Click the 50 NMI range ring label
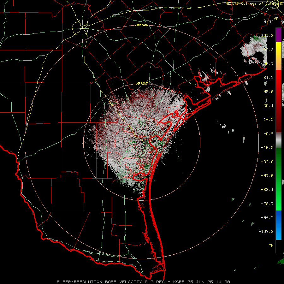284x284 pixels. (142, 83)
